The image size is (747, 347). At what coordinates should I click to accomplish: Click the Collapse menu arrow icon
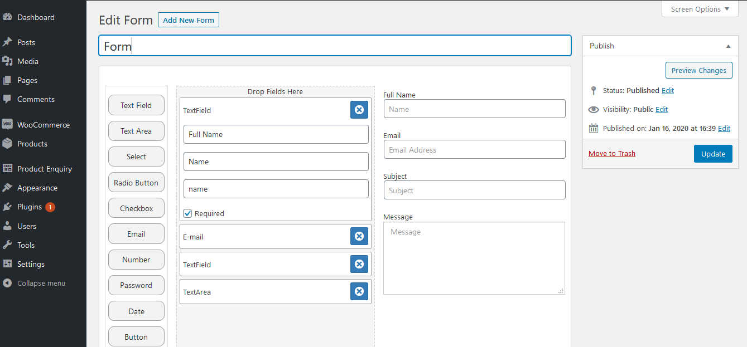[7, 283]
